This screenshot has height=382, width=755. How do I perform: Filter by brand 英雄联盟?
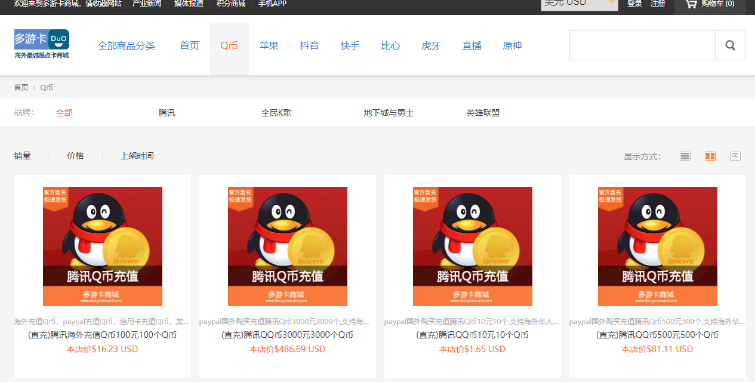483,113
